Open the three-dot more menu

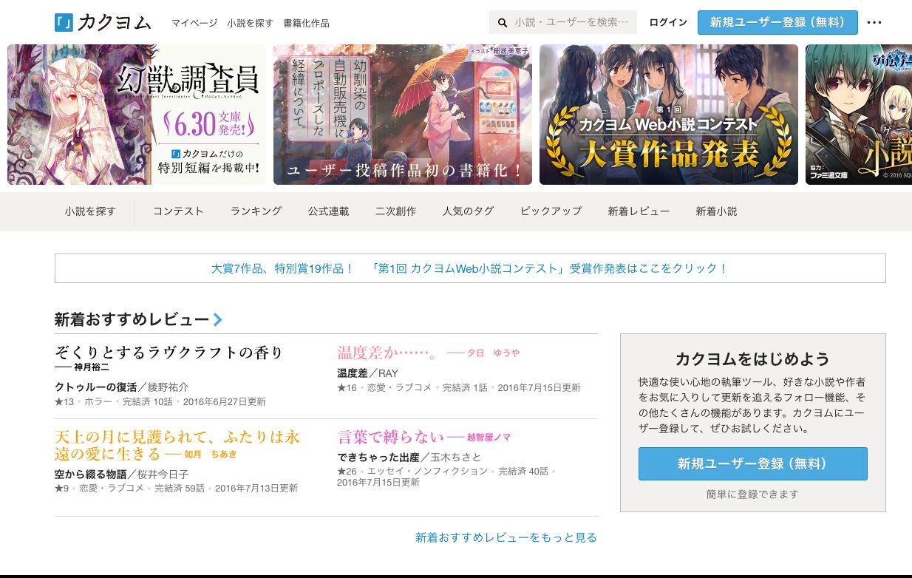click(874, 22)
